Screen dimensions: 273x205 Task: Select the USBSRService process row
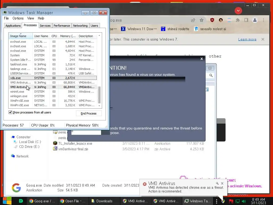pos(53,73)
